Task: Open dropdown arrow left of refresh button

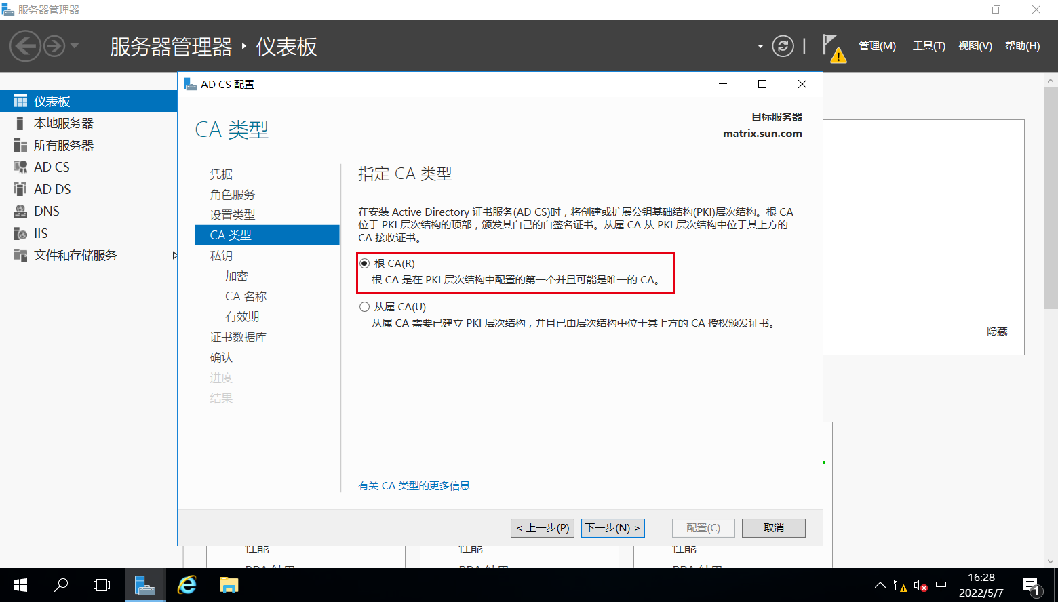Action: coord(760,46)
